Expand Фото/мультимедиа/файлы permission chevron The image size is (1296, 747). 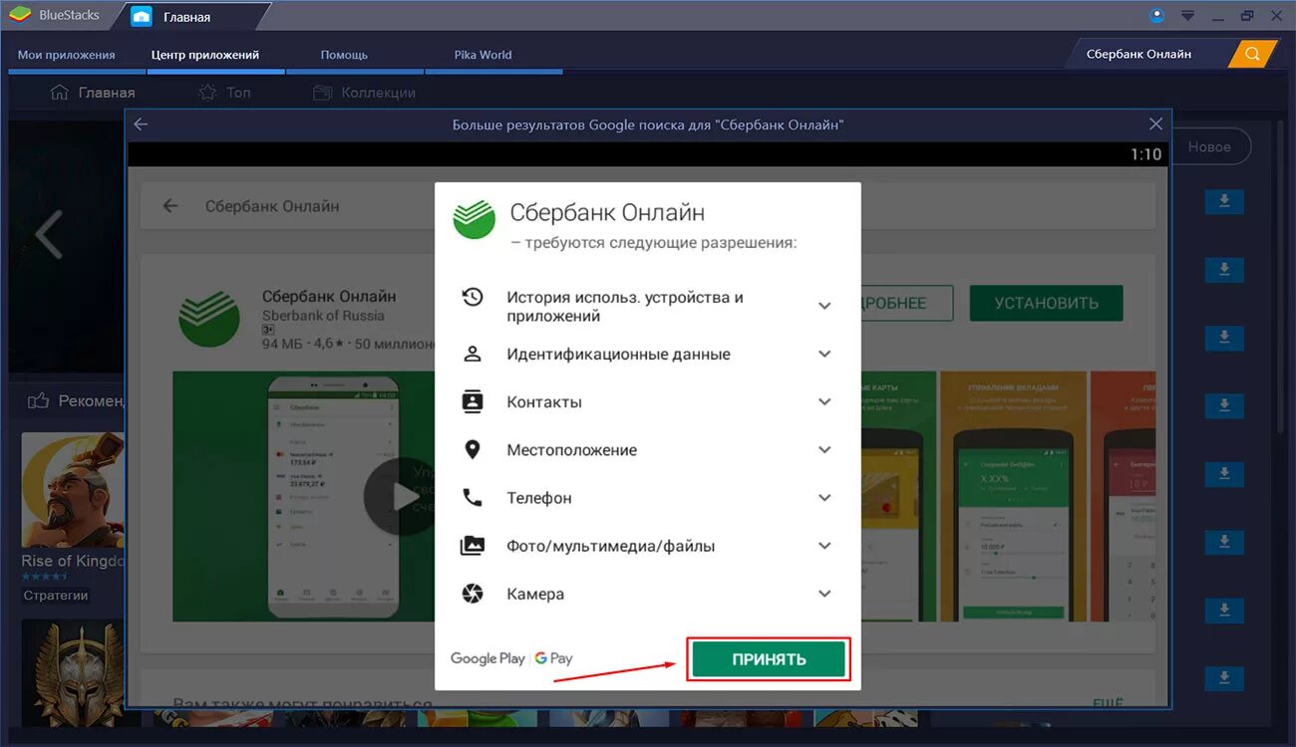tap(824, 546)
